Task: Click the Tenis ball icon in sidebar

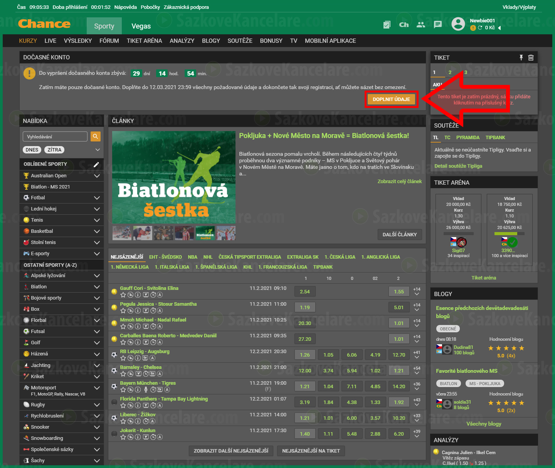Action: [x=26, y=220]
